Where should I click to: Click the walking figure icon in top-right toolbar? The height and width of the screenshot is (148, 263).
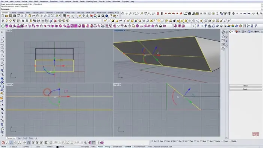coord(257,14)
